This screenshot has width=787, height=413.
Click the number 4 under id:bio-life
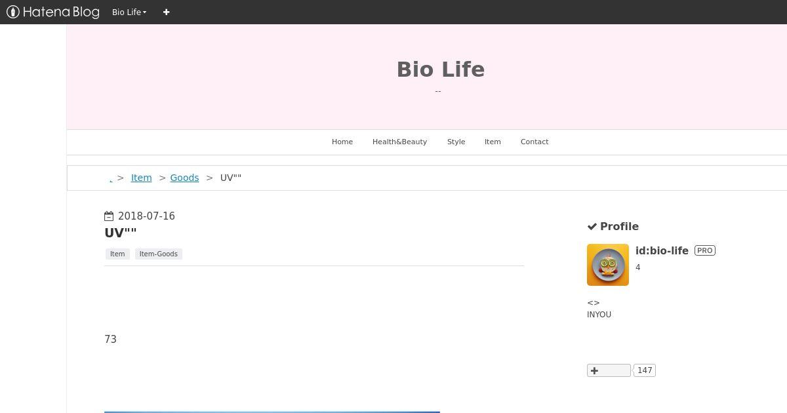[637, 267]
